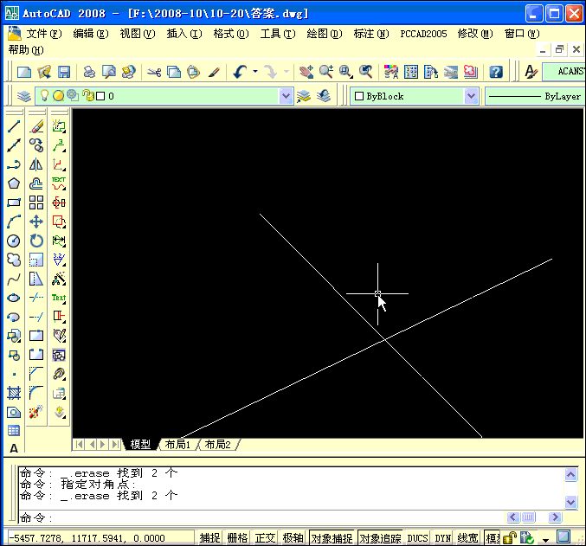Image resolution: width=586 pixels, height=546 pixels.
Task: Open the Layer Properties Manager icon
Action: [24, 96]
